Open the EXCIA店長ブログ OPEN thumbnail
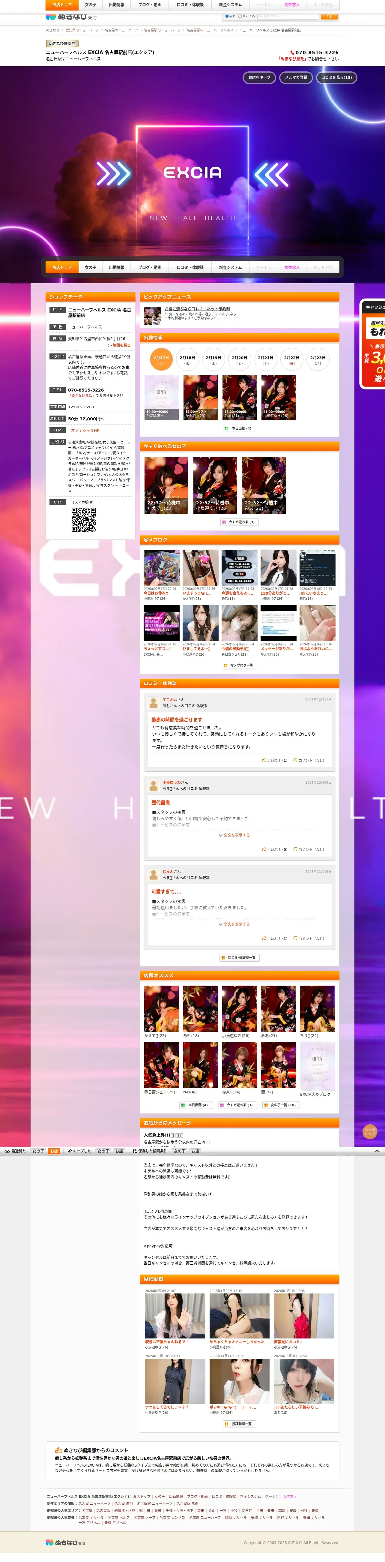385x1562 pixels. coord(317,1066)
